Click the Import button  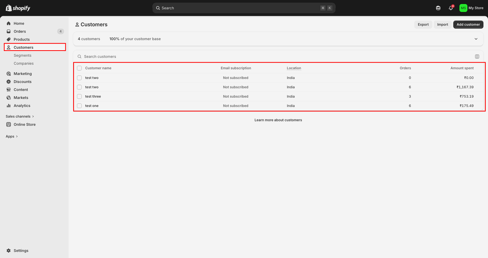pos(443,25)
